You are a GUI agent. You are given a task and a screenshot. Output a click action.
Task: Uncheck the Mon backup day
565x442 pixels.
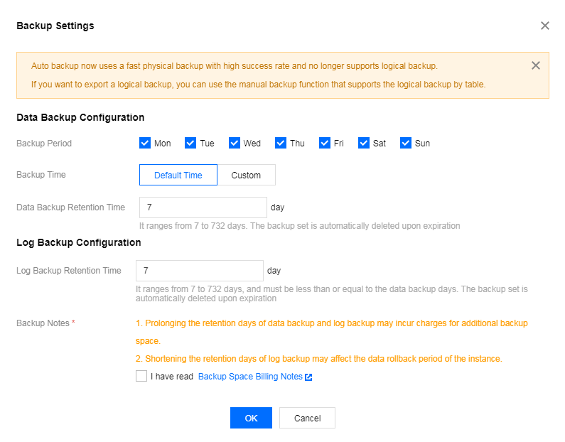[x=145, y=143]
